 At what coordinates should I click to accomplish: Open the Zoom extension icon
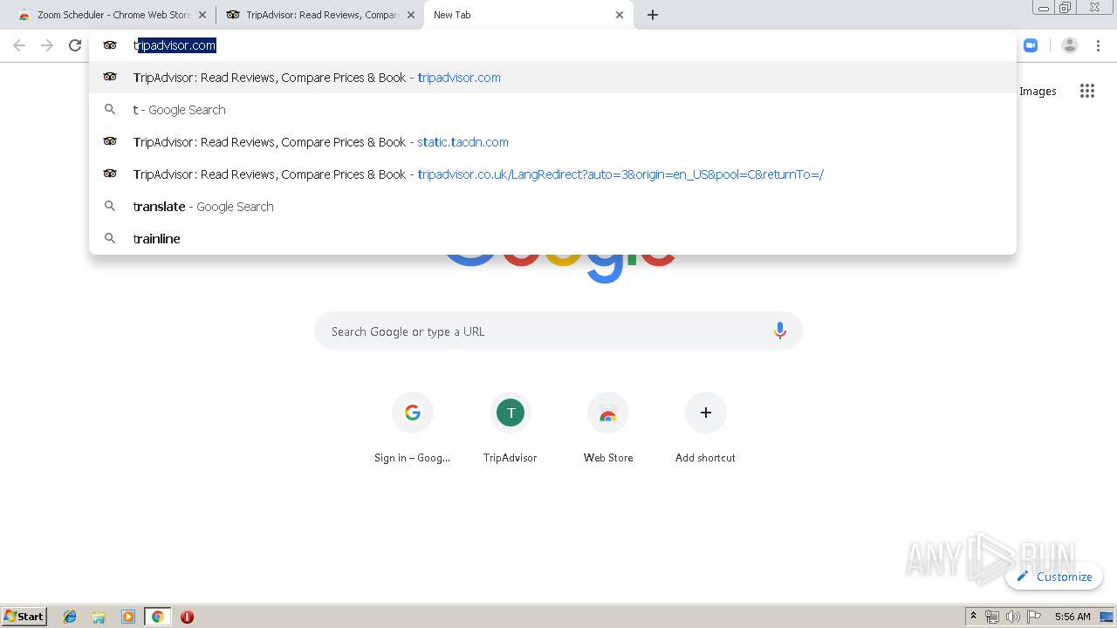tap(1031, 45)
